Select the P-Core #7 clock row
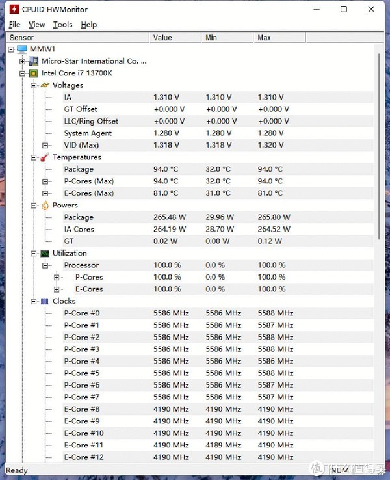The width and height of the screenshot is (390, 480). click(218, 397)
